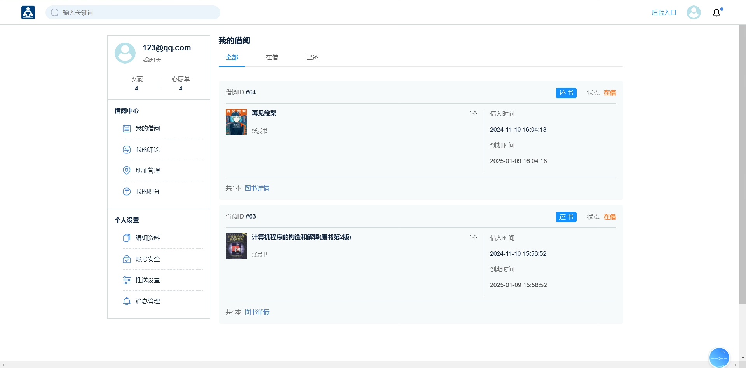746x368 pixels.
Task: Click the 123@qq.com username text
Action: (x=167, y=48)
